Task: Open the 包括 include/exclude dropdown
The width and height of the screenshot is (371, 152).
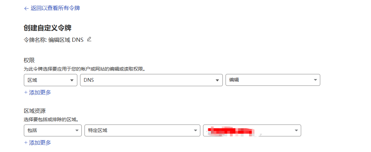Action: click(53, 131)
